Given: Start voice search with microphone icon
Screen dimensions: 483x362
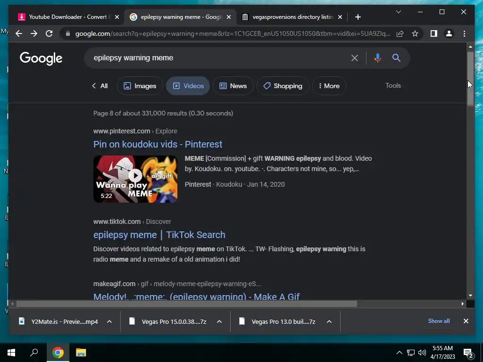Looking at the screenshot, I should tap(378, 58).
